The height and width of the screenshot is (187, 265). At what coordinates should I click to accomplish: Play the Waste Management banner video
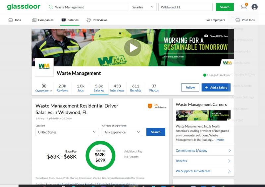[x=133, y=48]
